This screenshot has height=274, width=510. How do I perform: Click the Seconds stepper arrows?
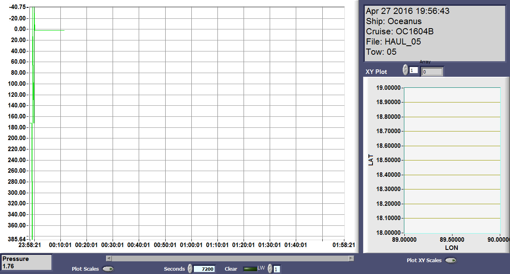(190, 269)
